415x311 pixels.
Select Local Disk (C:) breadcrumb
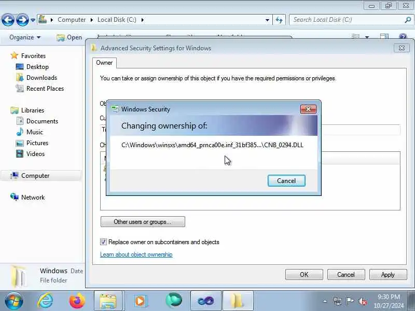[117, 20]
